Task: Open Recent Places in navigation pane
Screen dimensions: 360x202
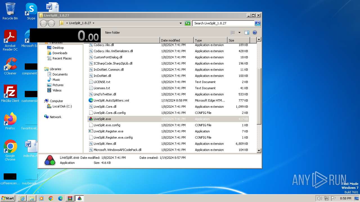Action: 62,58
